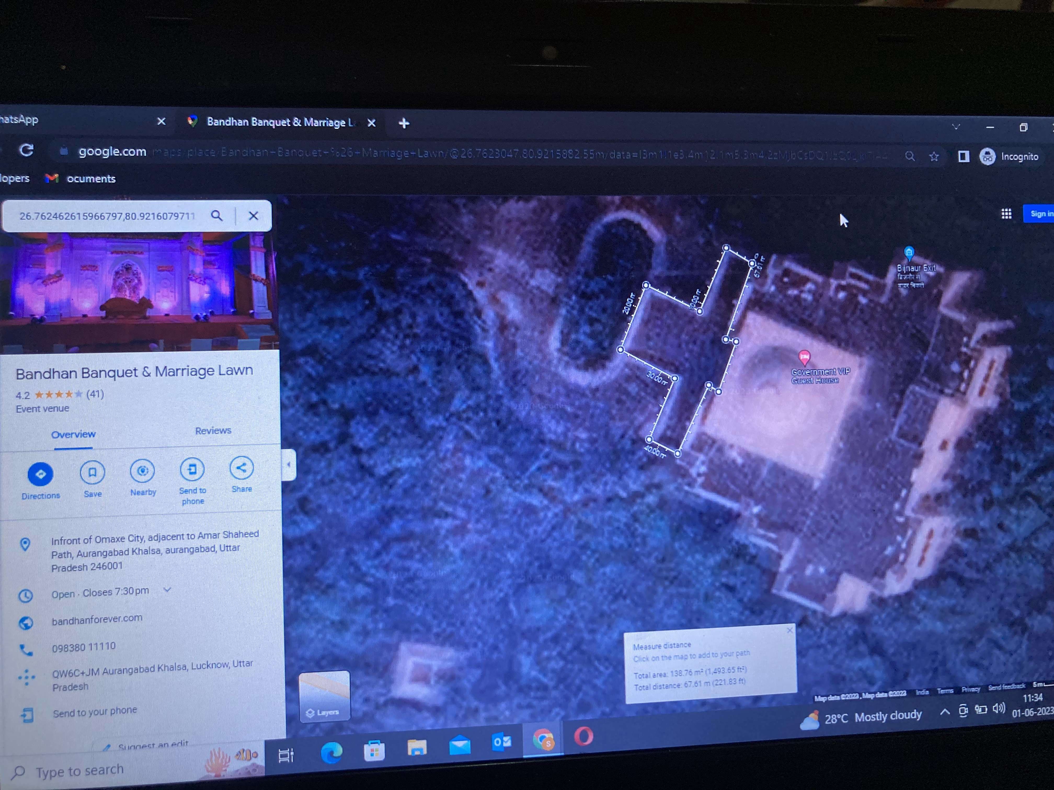Open the Overview tab
This screenshot has width=1054, height=790.
point(73,434)
